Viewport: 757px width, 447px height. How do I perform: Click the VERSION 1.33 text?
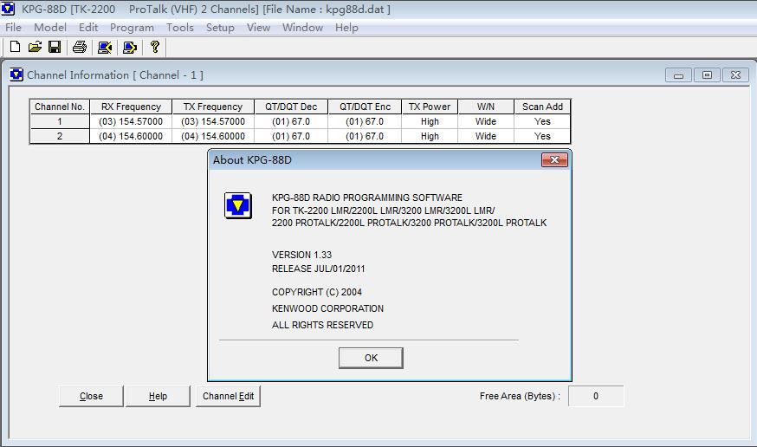click(301, 255)
